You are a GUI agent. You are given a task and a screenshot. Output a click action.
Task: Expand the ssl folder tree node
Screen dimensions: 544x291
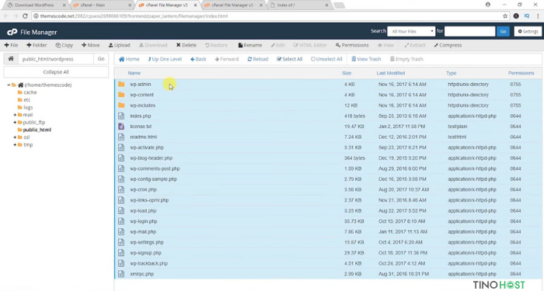point(15,137)
